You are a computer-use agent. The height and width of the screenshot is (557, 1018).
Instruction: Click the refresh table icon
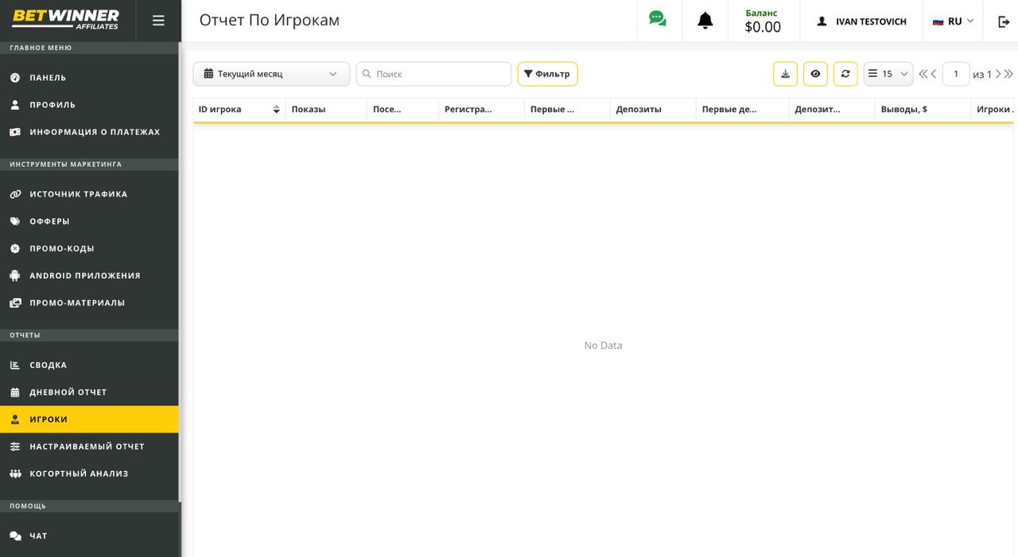(845, 74)
